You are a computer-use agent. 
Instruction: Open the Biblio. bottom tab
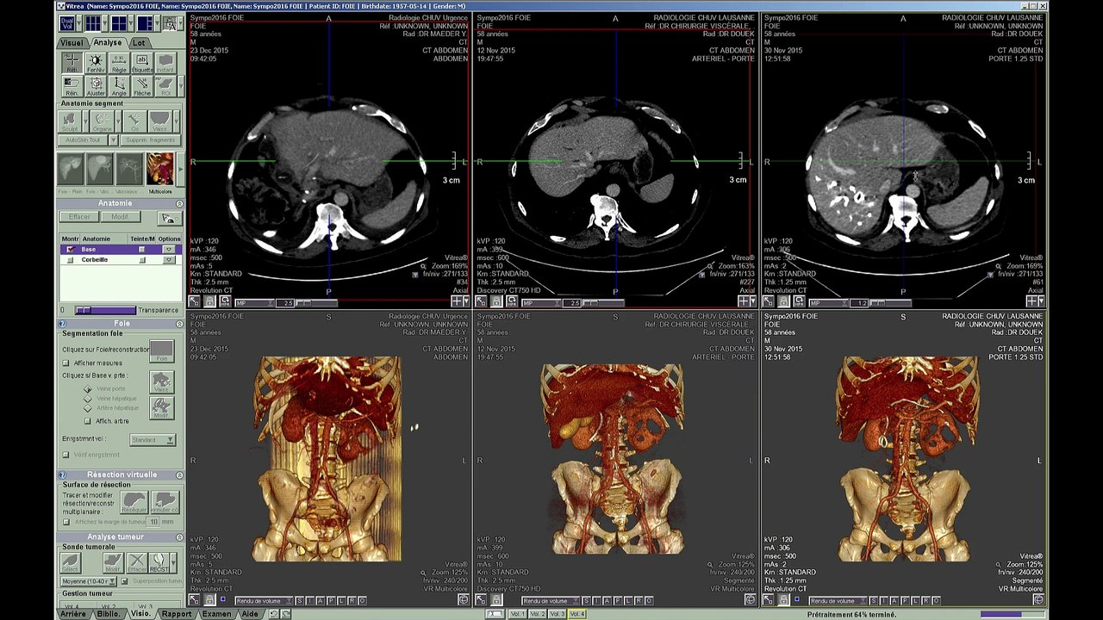point(109,614)
